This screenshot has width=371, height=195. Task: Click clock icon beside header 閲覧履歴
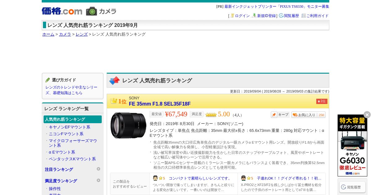281,15
